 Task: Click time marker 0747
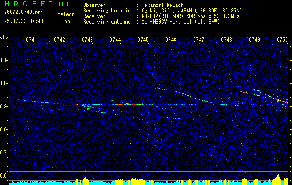coord(199,40)
